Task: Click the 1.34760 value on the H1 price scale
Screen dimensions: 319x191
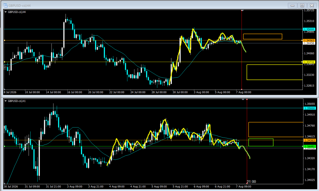Action: coord(310,126)
